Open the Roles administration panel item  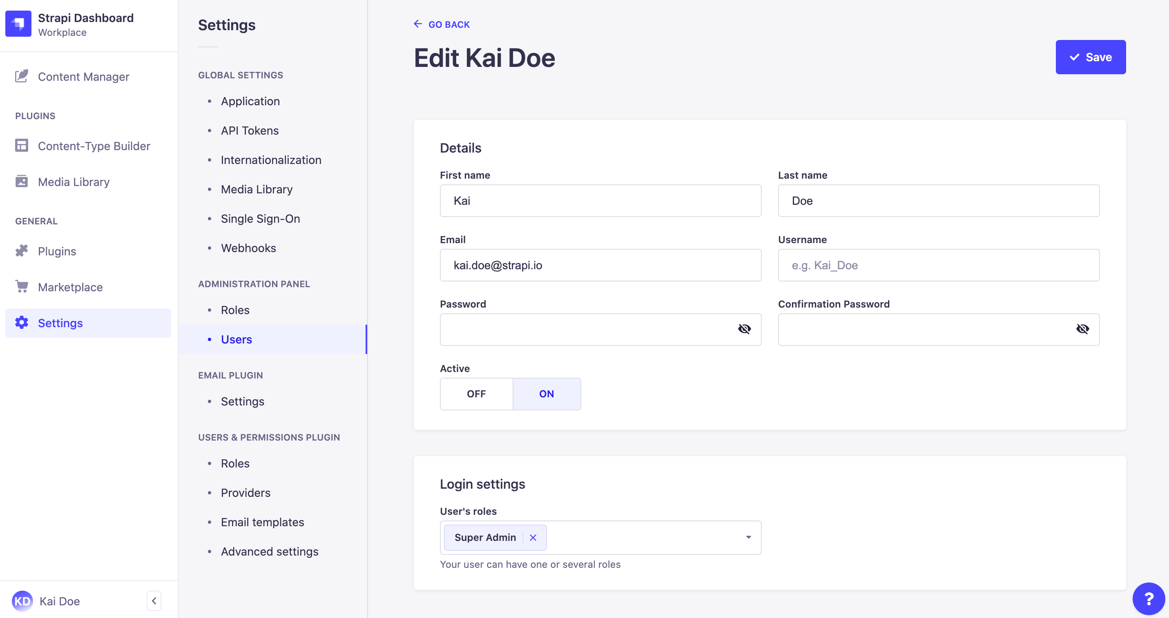235,310
